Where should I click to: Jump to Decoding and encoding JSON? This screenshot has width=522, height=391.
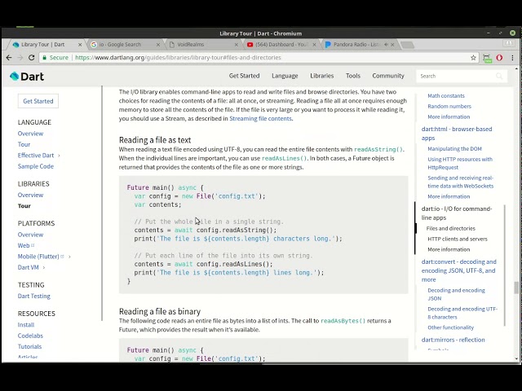(x=456, y=294)
